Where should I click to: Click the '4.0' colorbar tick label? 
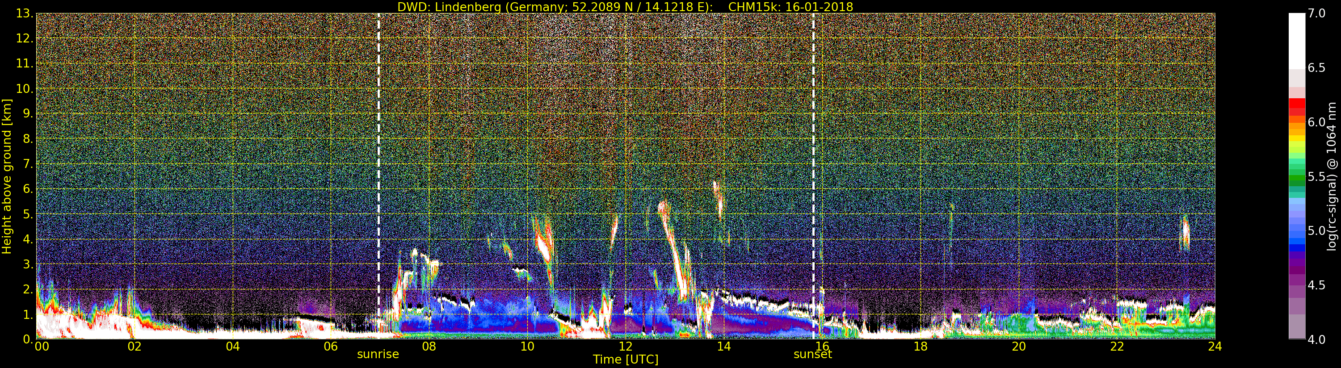pos(1316,340)
